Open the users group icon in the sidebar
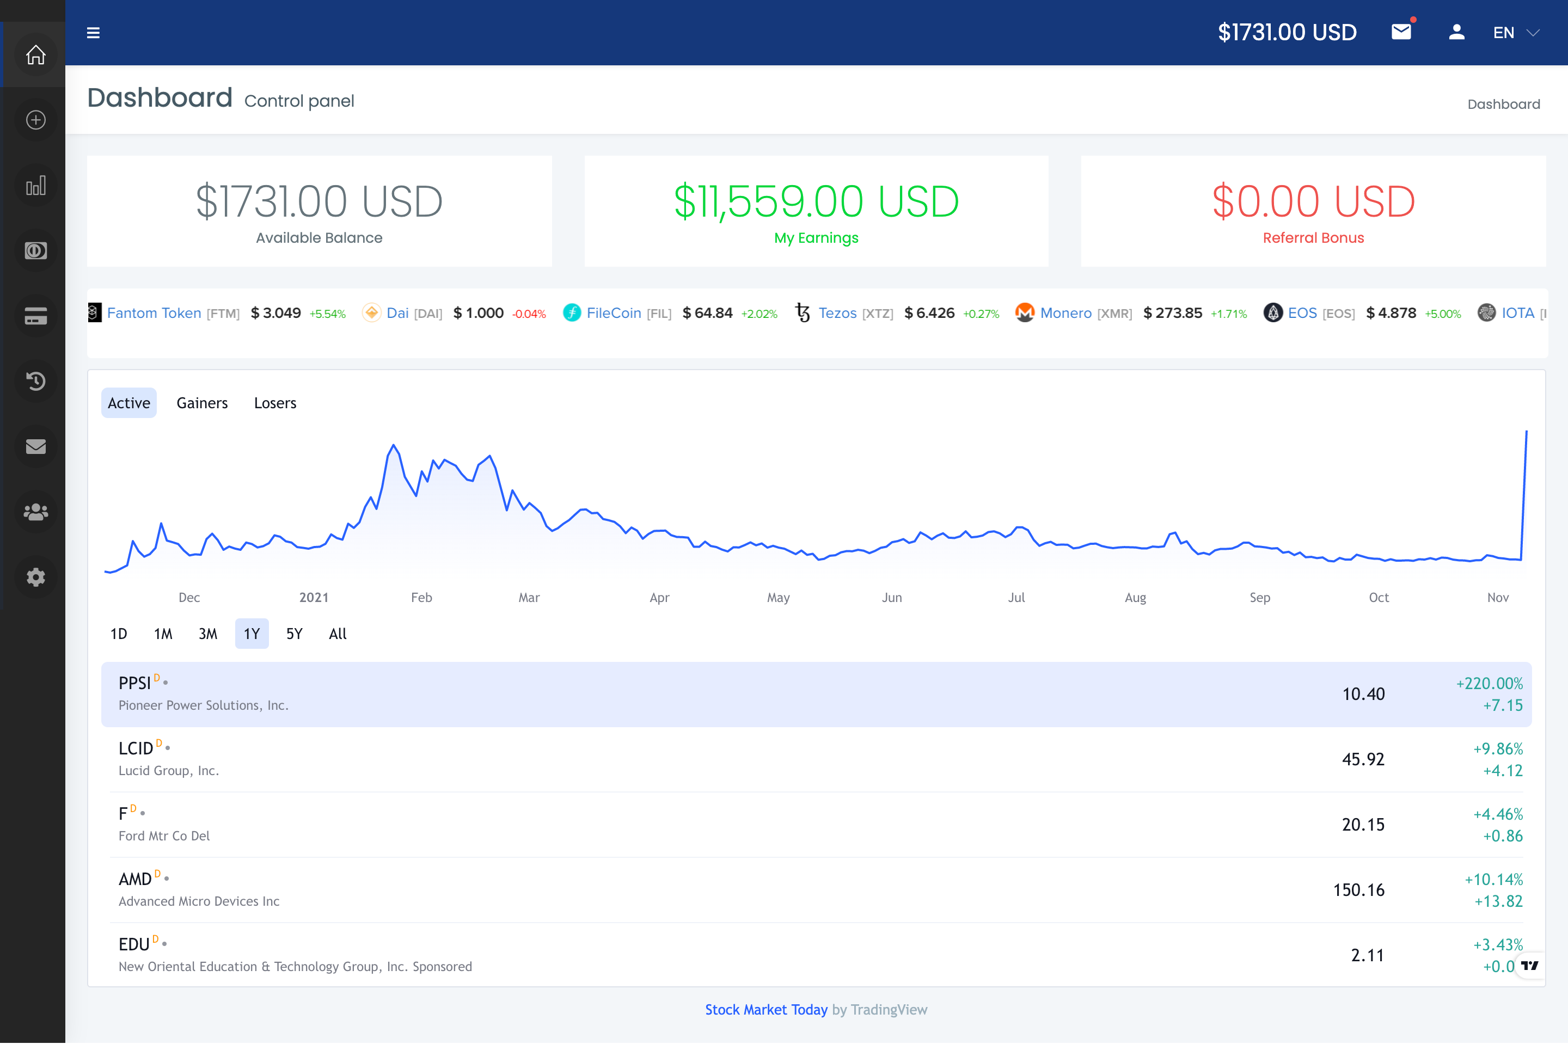 (x=35, y=511)
